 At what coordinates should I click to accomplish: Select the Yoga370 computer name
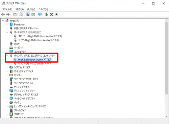click(x=15, y=21)
